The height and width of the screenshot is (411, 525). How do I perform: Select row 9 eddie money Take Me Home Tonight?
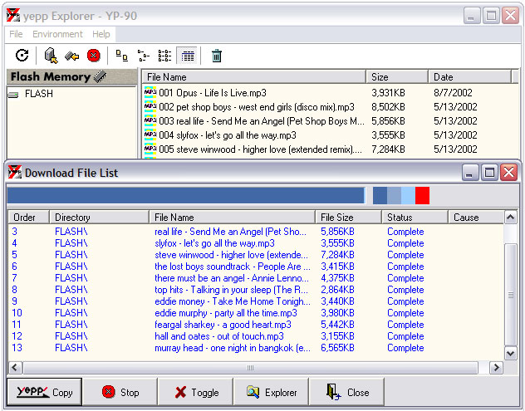coord(256,301)
